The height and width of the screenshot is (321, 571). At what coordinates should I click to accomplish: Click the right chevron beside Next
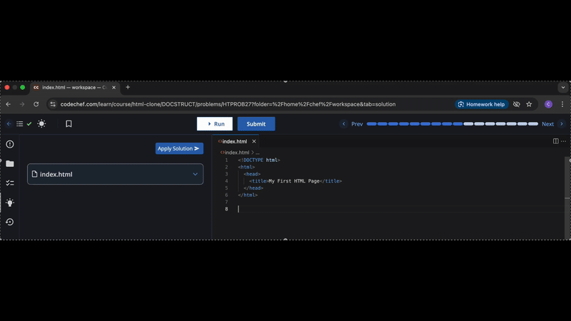tap(562, 123)
